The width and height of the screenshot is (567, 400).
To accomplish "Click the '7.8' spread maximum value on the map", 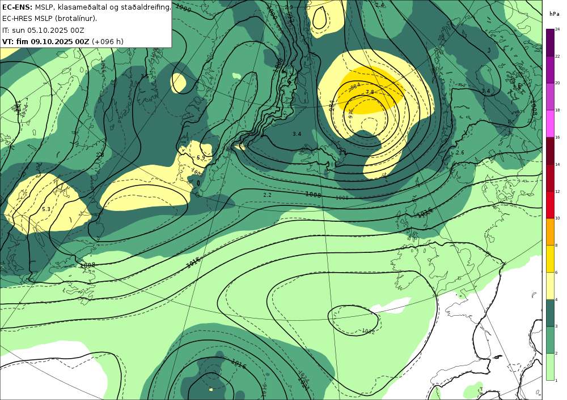I will [x=370, y=92].
